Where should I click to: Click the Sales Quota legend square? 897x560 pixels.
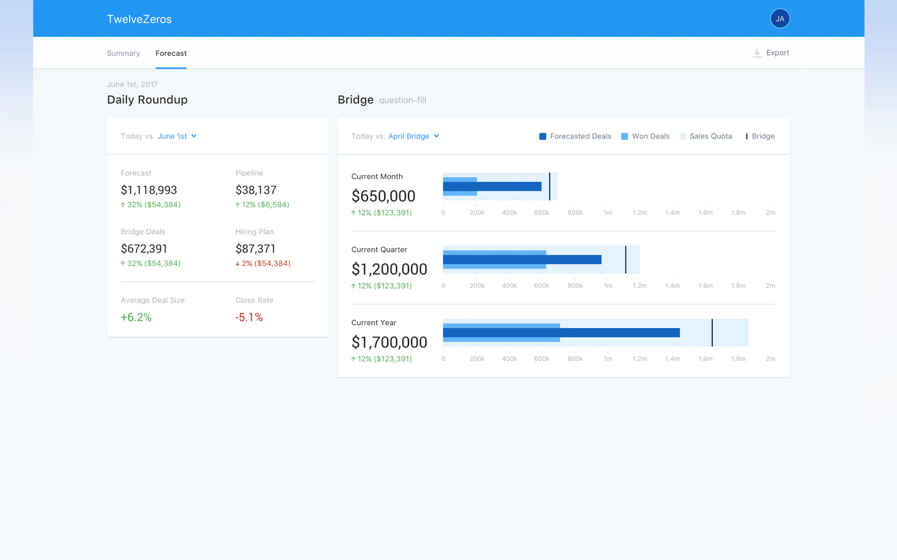click(682, 136)
